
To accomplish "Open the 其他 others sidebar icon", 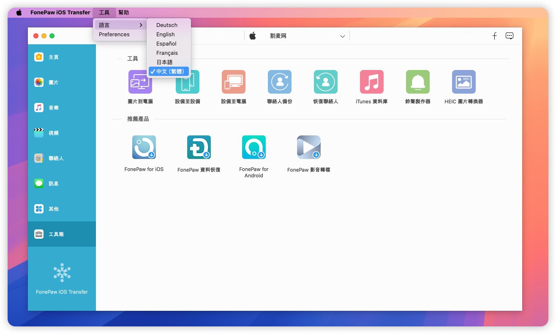I will (39, 209).
